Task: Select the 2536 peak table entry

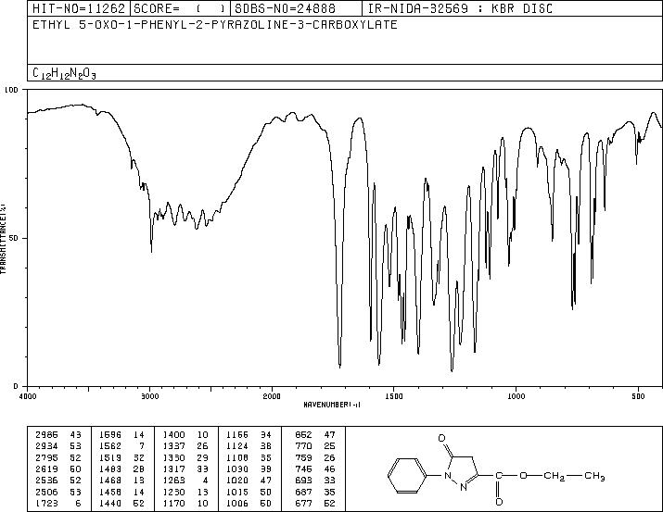Action: coord(58,481)
